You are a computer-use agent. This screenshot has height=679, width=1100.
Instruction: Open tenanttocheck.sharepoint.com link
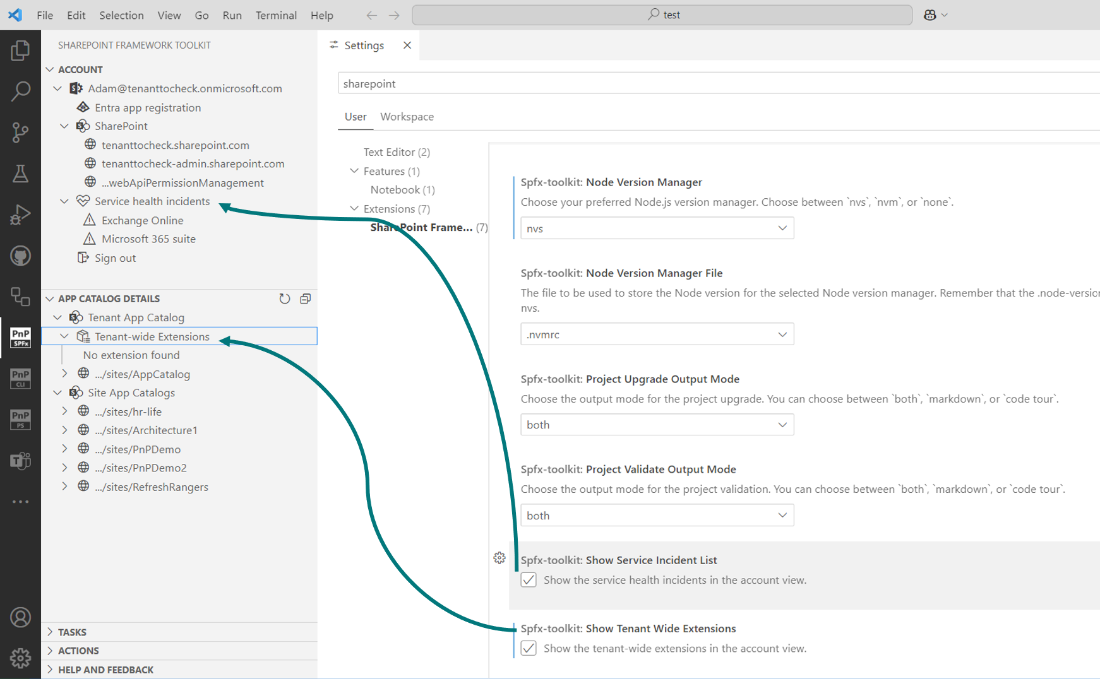click(176, 145)
